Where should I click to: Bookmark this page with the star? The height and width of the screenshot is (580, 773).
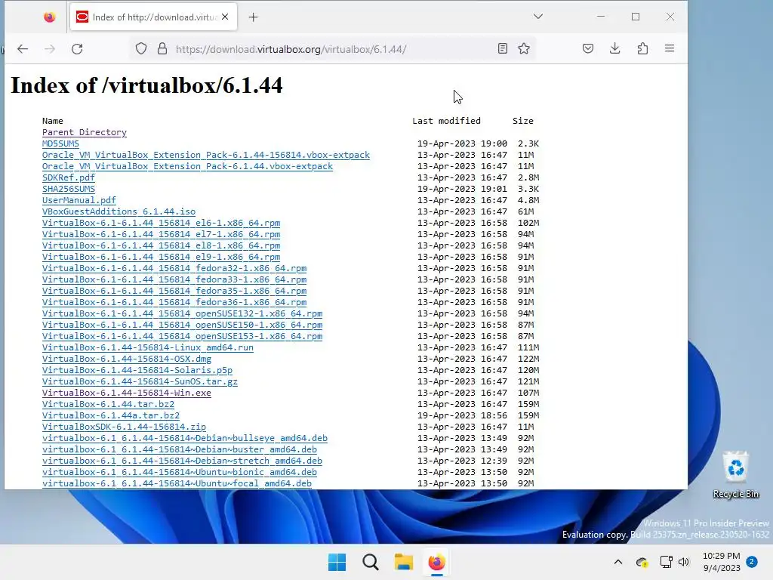(524, 48)
